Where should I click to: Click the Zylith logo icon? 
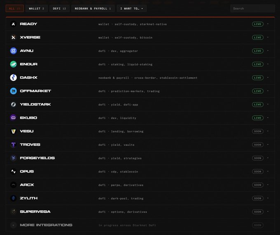pos(14,198)
